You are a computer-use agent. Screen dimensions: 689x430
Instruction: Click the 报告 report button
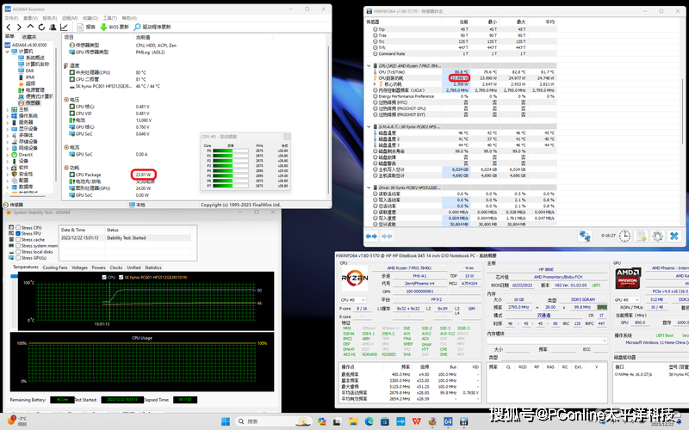tap(85, 28)
